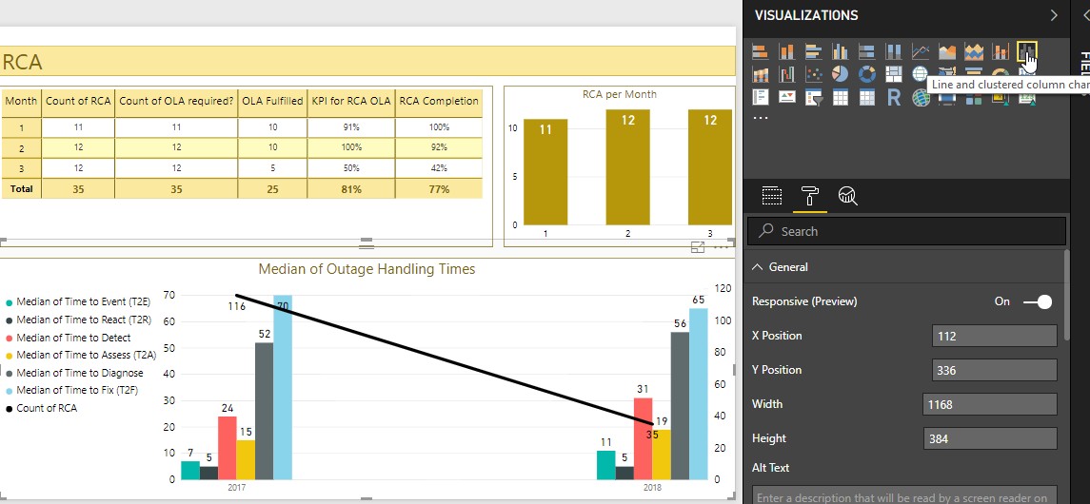
Task: Select the 100% stacked column chart visual
Action: point(893,51)
